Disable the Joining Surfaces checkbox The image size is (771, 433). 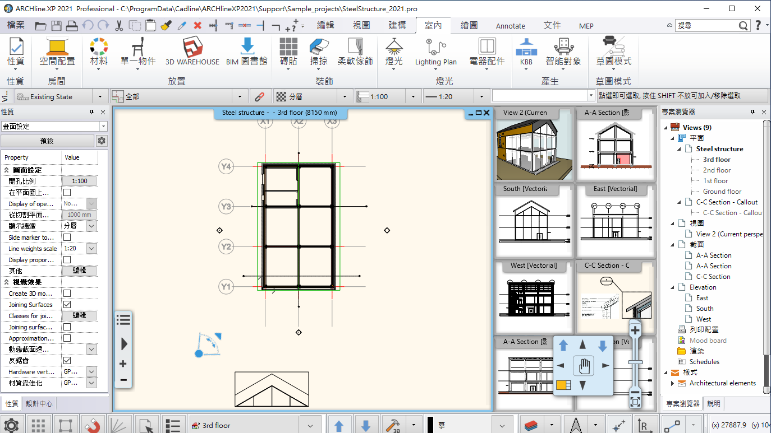click(x=67, y=305)
